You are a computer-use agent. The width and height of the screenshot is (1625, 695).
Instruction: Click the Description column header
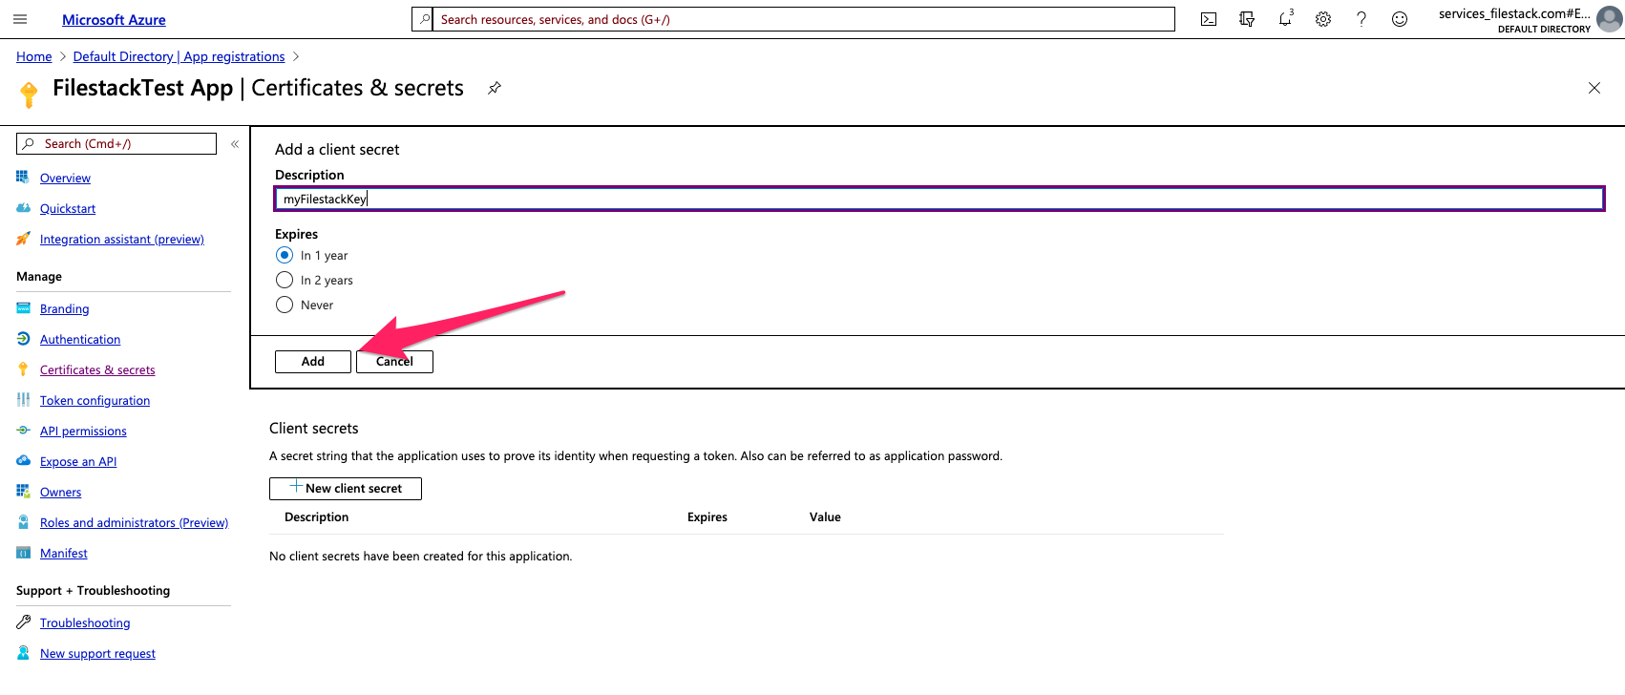[316, 517]
